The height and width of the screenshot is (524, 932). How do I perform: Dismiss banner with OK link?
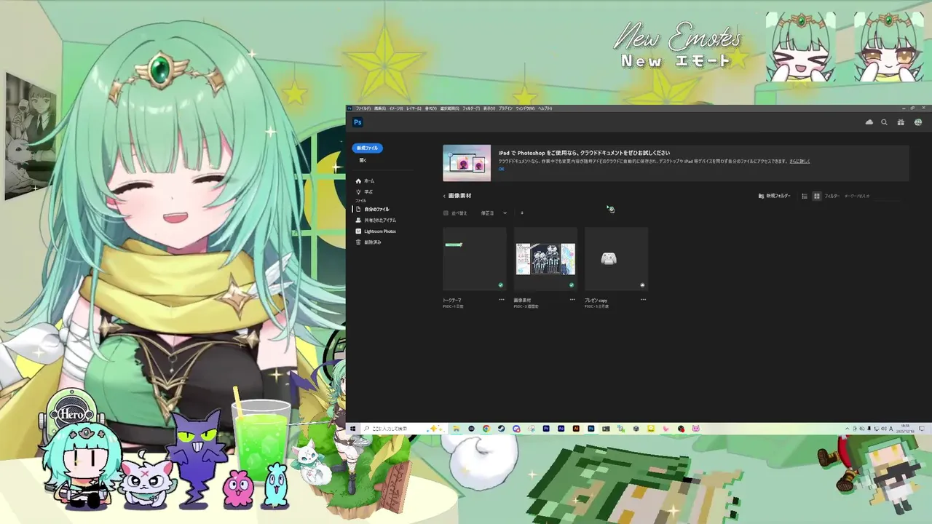coord(501,169)
